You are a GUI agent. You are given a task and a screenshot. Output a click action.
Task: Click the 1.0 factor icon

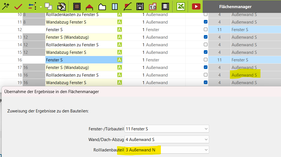[153, 6]
